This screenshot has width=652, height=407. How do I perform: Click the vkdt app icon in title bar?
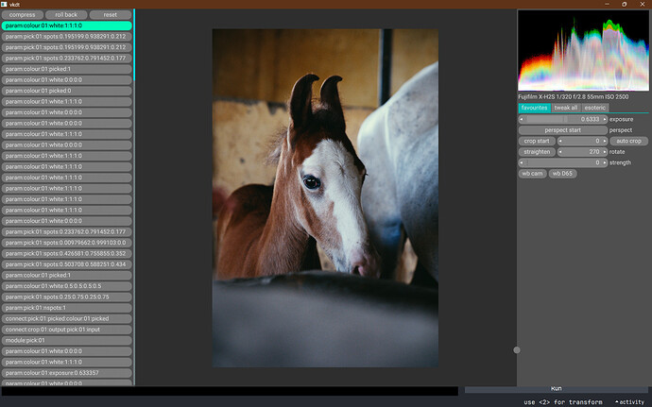tap(6, 5)
